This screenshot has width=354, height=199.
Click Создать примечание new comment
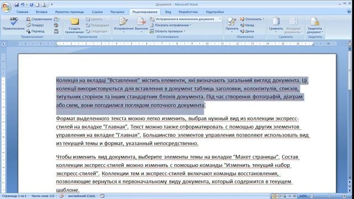74,26
